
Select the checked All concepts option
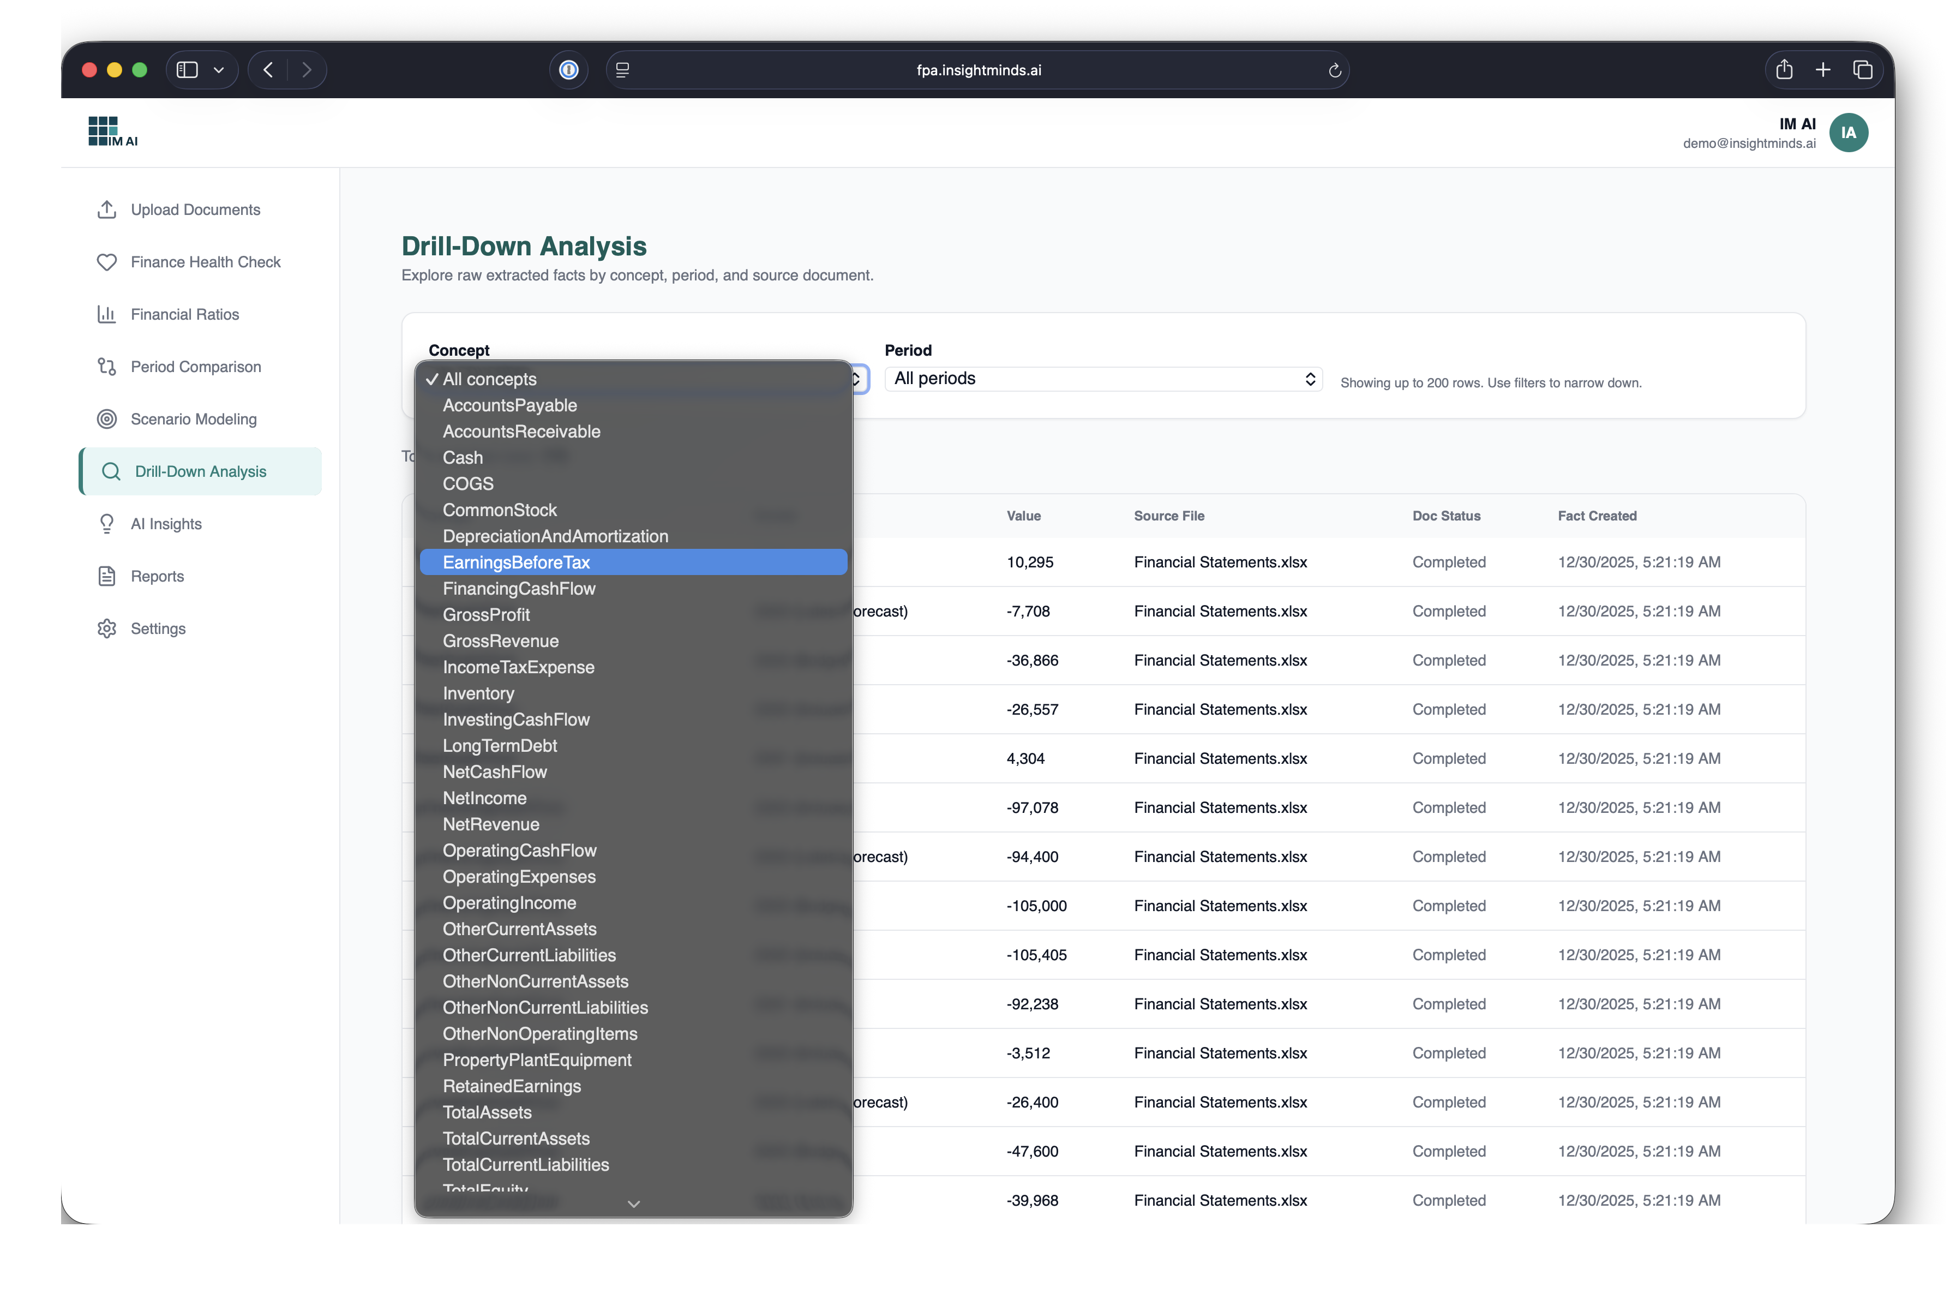489,380
